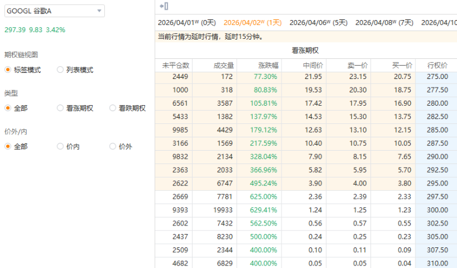Select the 2026/04/02 (1天) expiry tab
The width and height of the screenshot is (457, 268).
pos(252,22)
